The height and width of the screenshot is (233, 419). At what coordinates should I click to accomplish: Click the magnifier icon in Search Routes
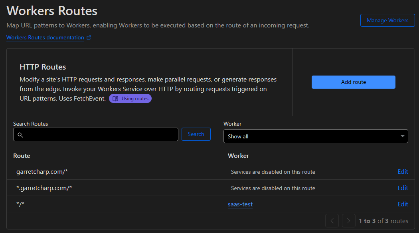coord(20,135)
